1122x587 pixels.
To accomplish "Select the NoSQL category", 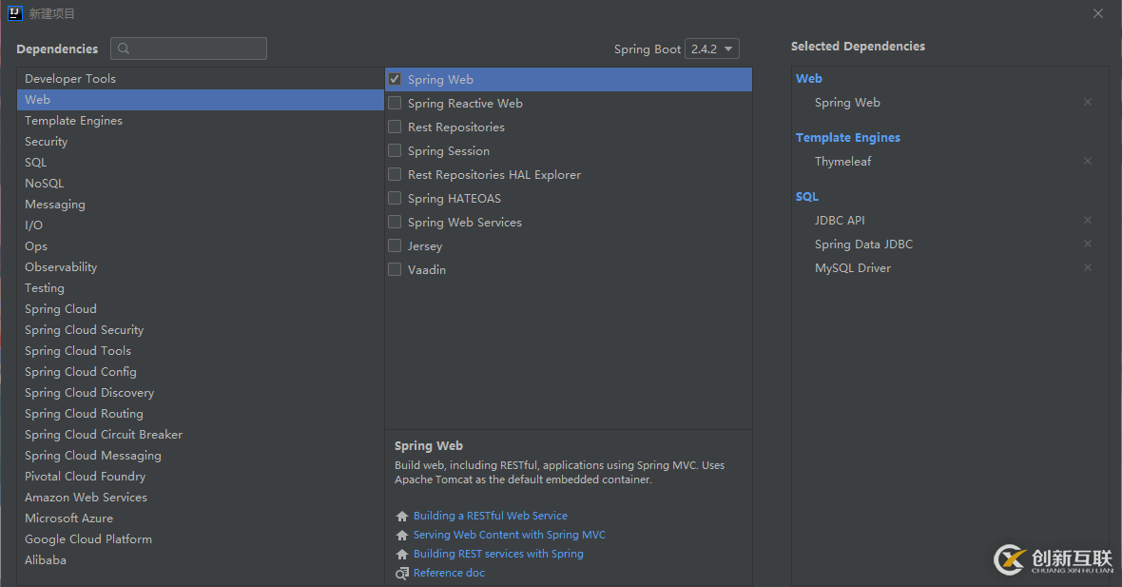I will pyautogui.click(x=201, y=184).
